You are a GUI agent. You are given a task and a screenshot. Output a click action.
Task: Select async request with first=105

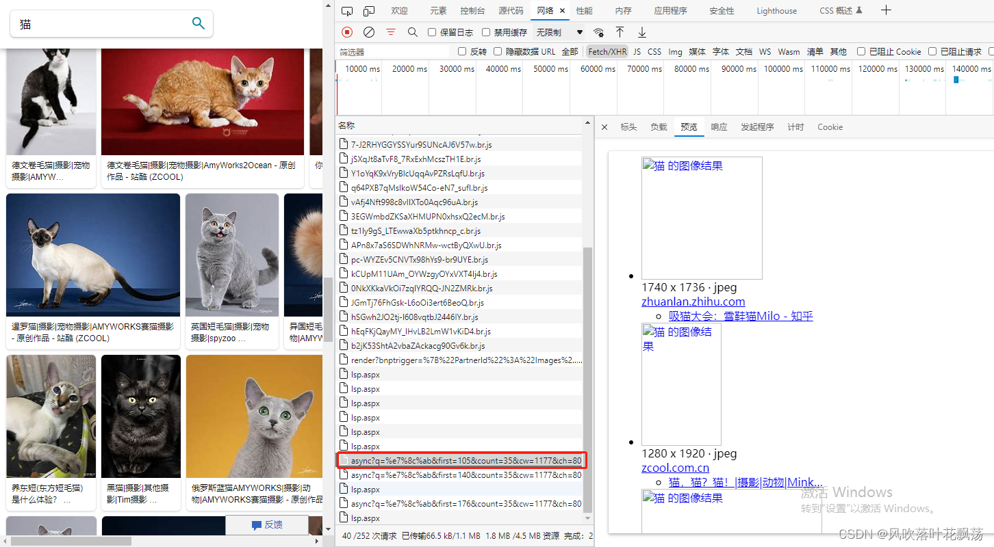(x=461, y=460)
